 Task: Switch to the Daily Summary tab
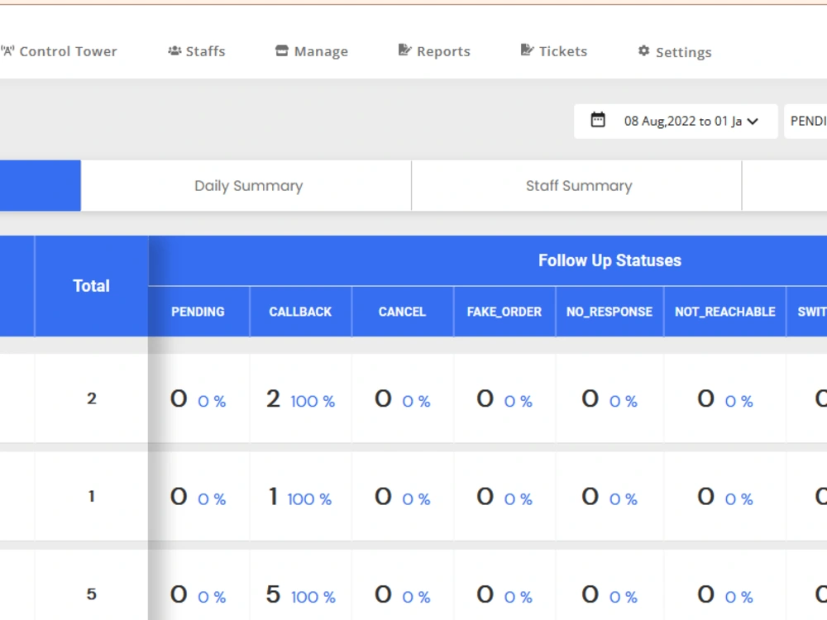246,185
